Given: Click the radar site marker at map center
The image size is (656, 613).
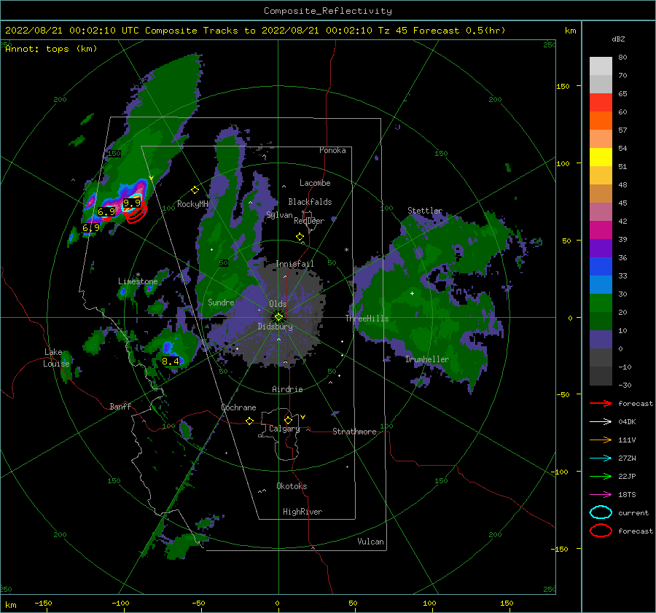Looking at the screenshot, I should 278,317.
